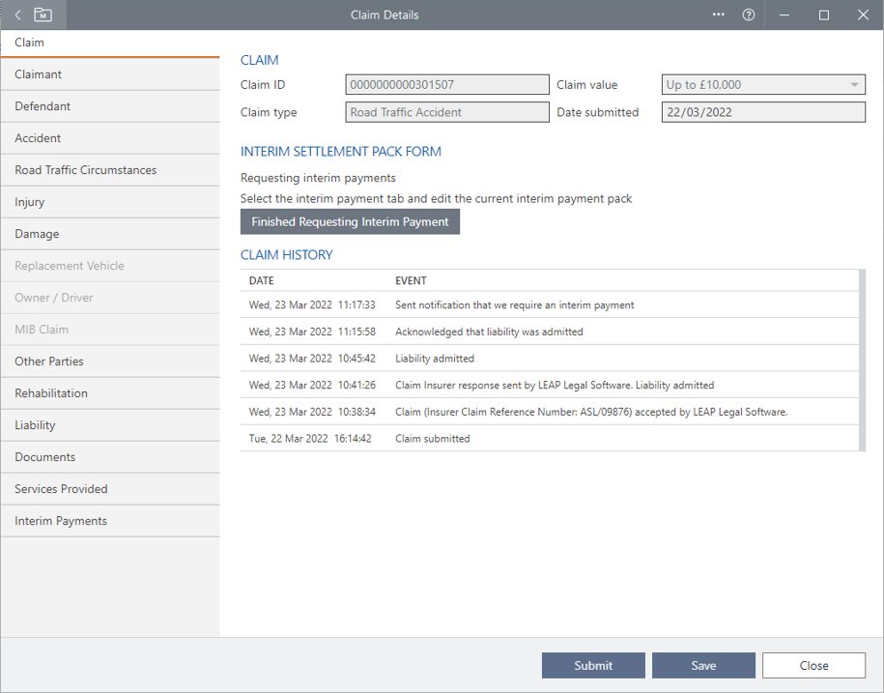
Task: Open the Date submitted field
Action: pos(762,111)
